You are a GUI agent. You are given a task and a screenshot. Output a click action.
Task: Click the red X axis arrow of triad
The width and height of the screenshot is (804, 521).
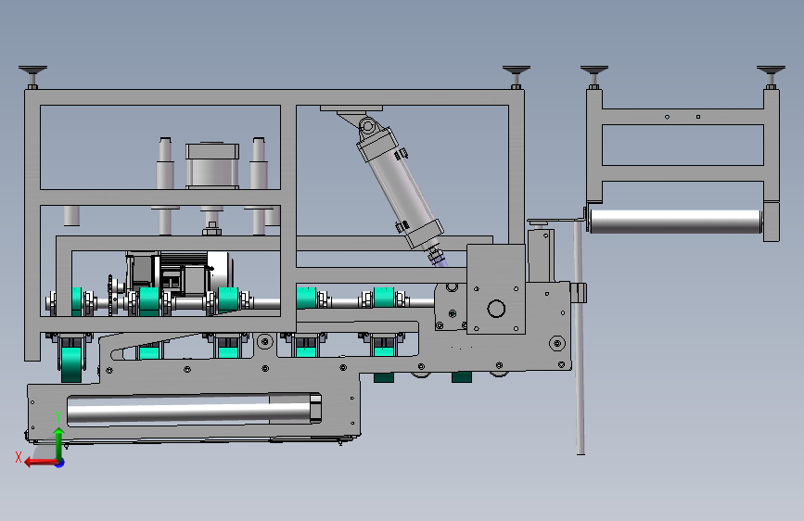pos(40,463)
